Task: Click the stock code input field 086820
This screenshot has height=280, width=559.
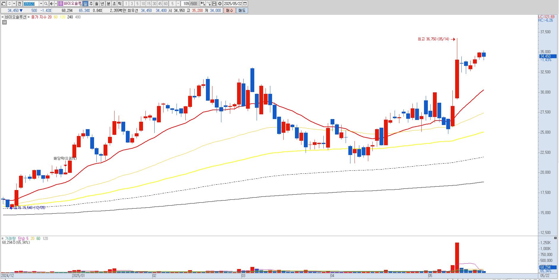Action: point(31,4)
